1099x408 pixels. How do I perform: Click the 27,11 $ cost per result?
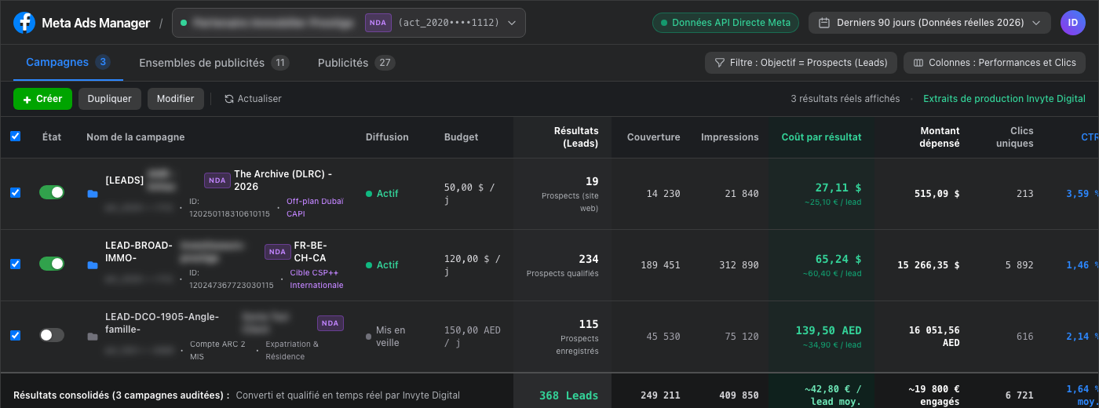(x=838, y=188)
